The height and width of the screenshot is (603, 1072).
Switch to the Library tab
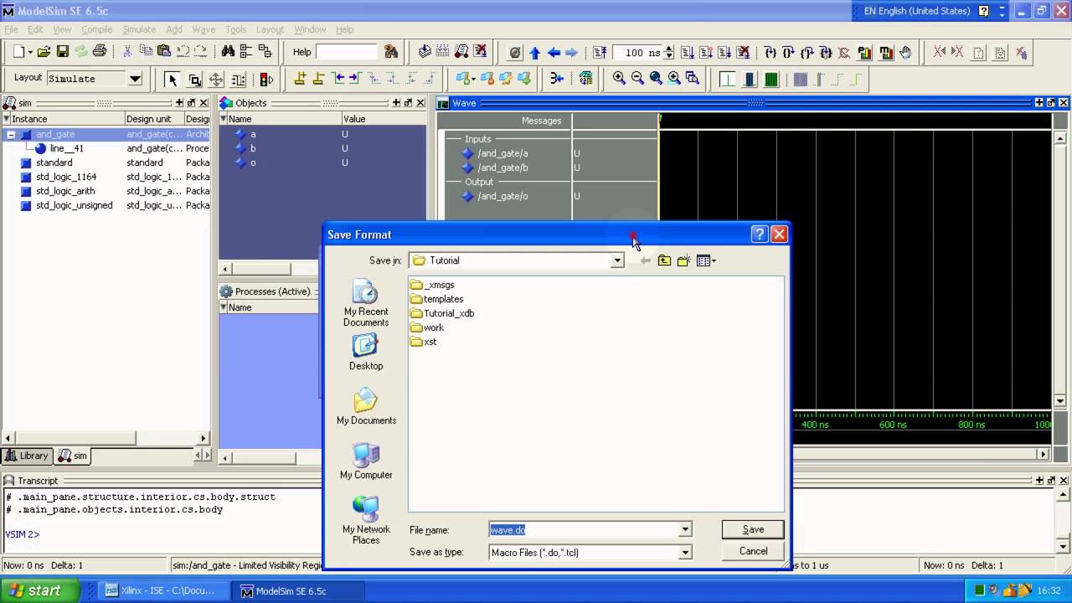pyautogui.click(x=27, y=456)
